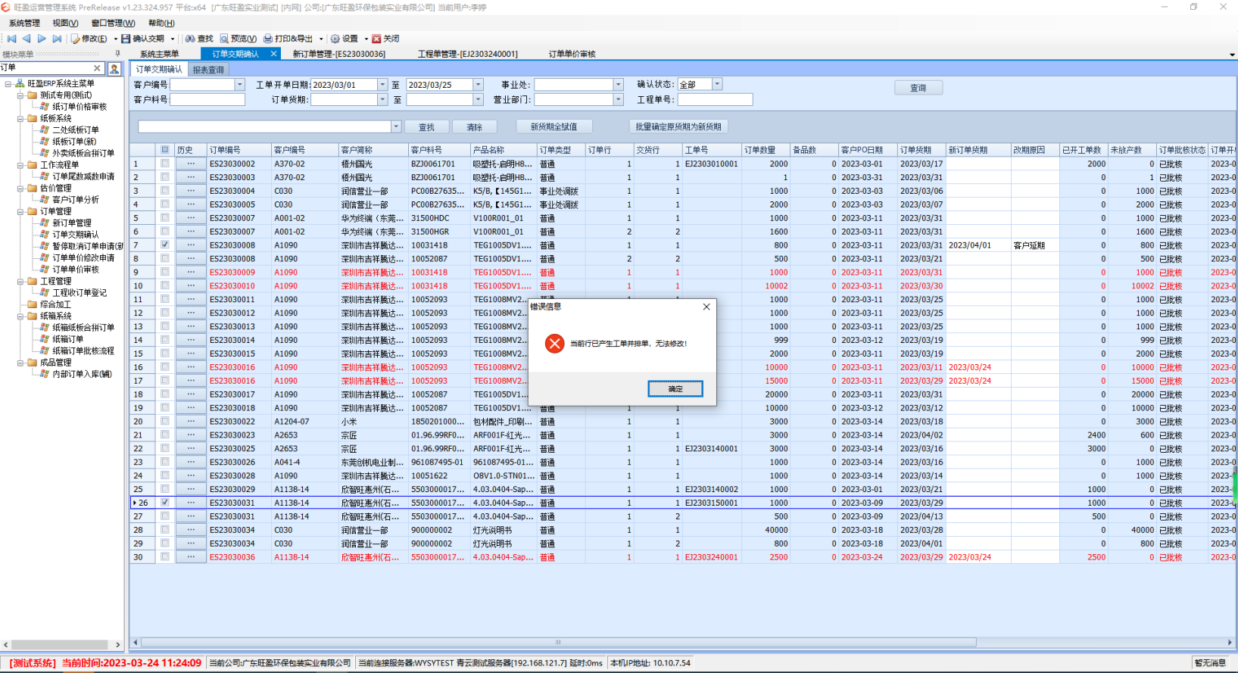Jump to the last record using the toolbar arrow
This screenshot has height=673, width=1238.
[57, 39]
